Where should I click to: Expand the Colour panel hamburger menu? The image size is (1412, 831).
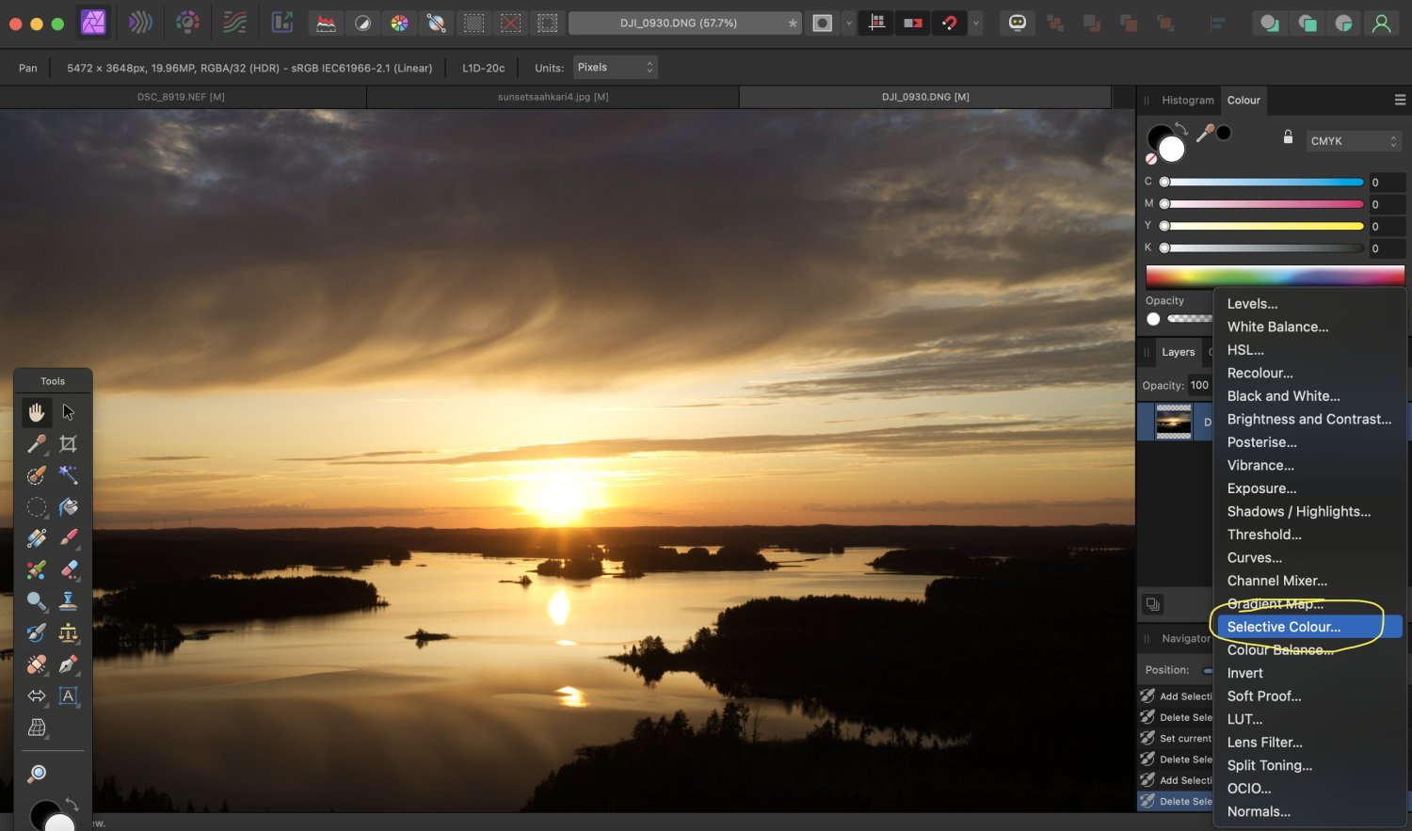pyautogui.click(x=1400, y=100)
